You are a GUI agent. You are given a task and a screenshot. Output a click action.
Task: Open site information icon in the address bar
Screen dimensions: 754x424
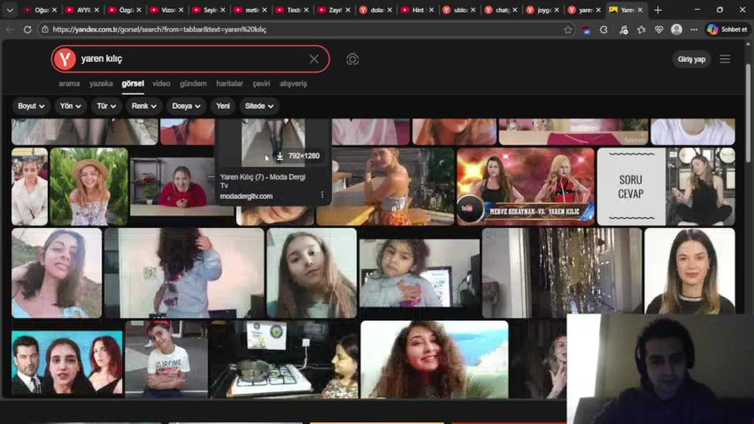click(44, 29)
